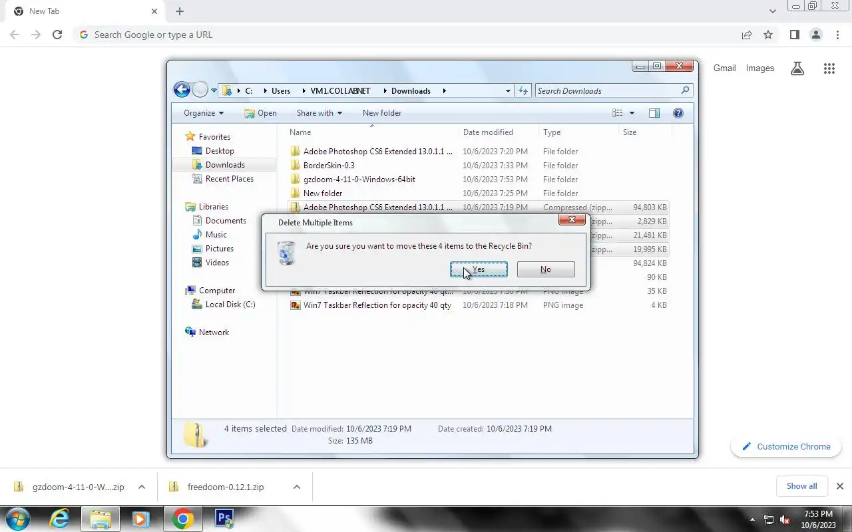852x532 pixels.
Task: Click VM1.COLLABNET in address breadcrumb
Action: pyautogui.click(x=340, y=90)
